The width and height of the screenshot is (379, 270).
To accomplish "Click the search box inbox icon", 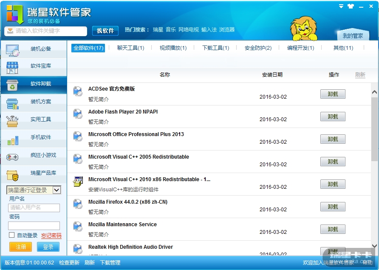I will [x=10, y=31].
